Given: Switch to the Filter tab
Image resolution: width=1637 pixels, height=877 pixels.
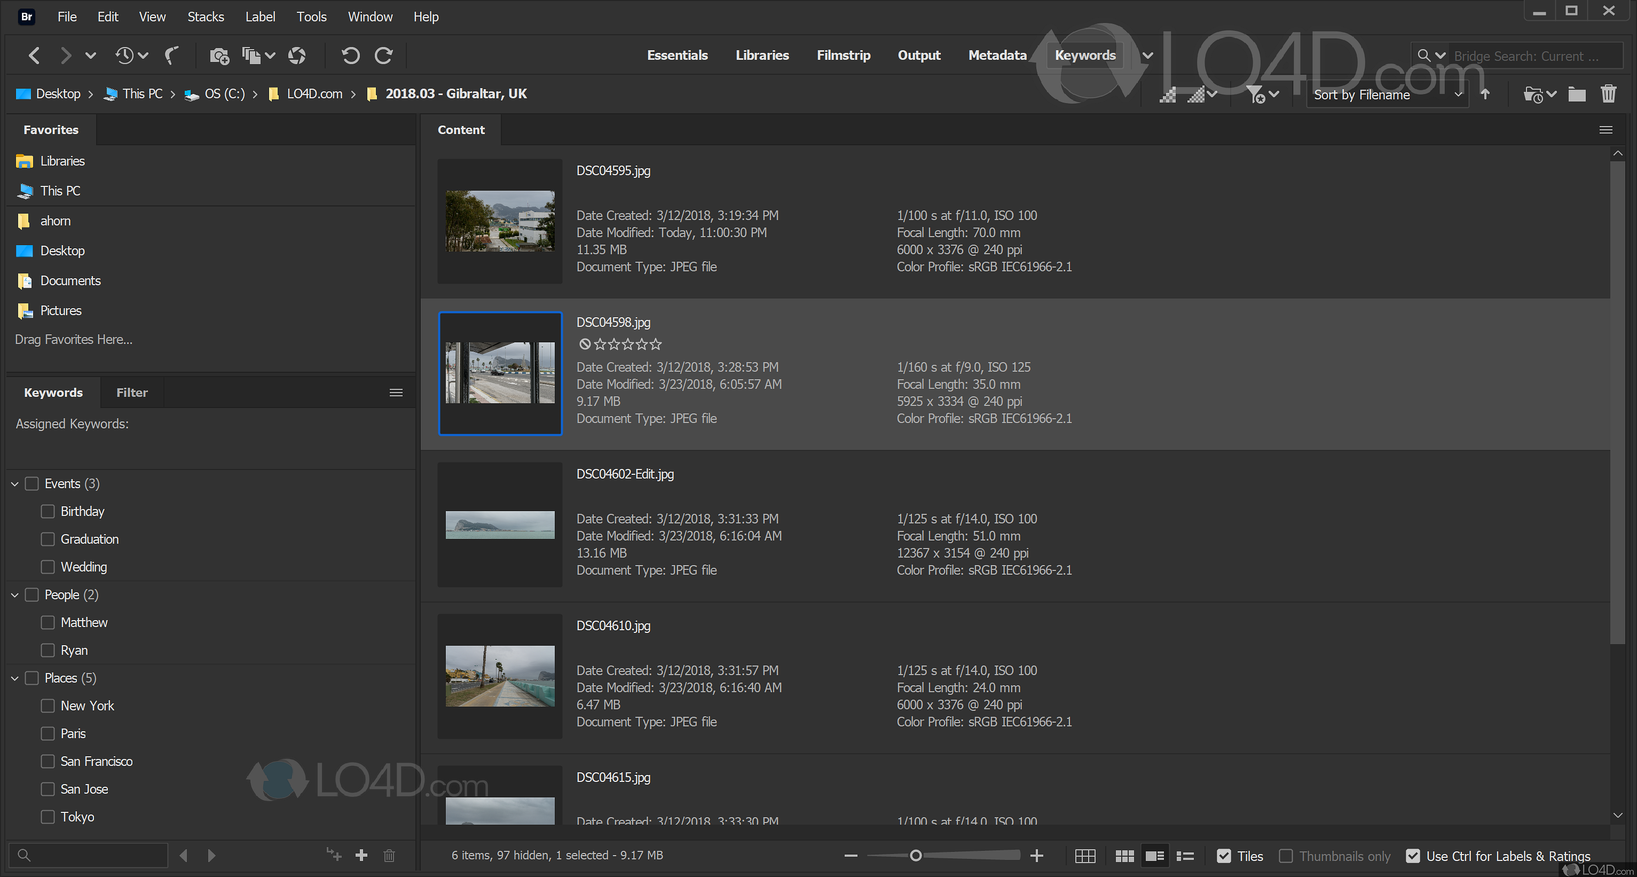Looking at the screenshot, I should [131, 393].
